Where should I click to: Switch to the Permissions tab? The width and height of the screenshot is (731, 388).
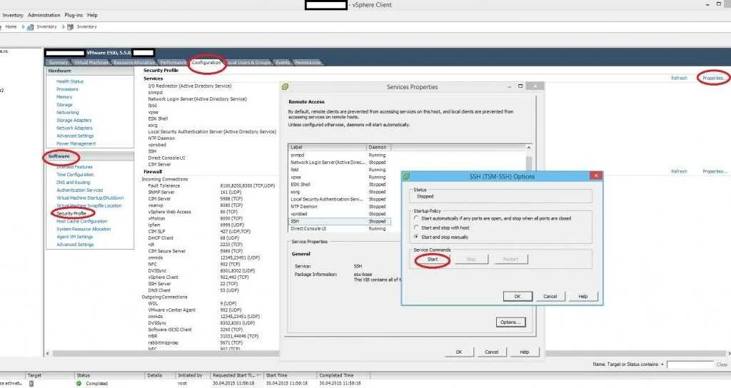308,63
